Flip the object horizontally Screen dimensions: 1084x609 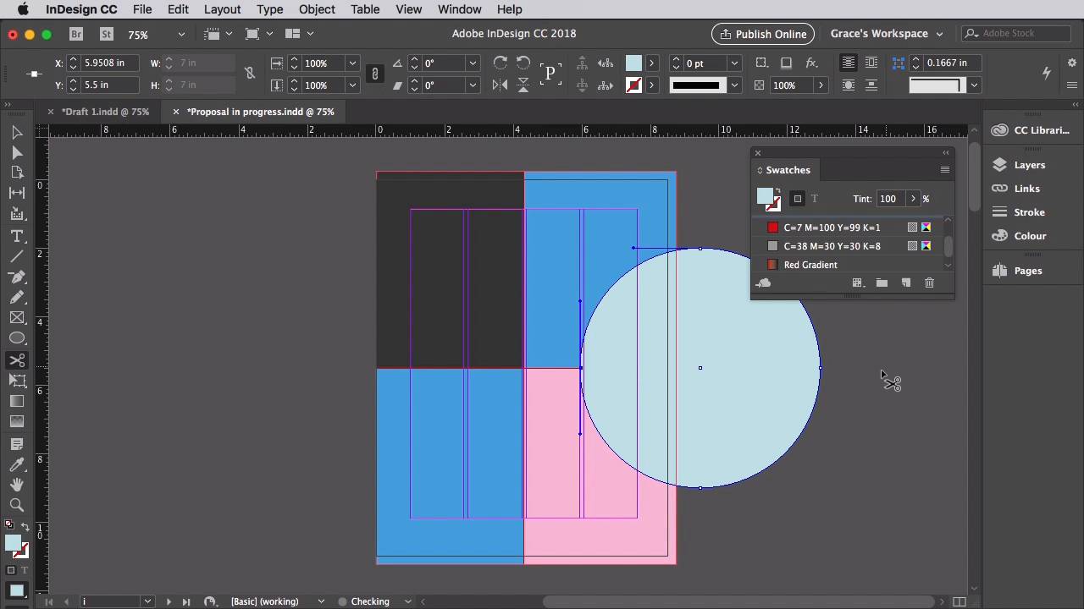tap(501, 85)
